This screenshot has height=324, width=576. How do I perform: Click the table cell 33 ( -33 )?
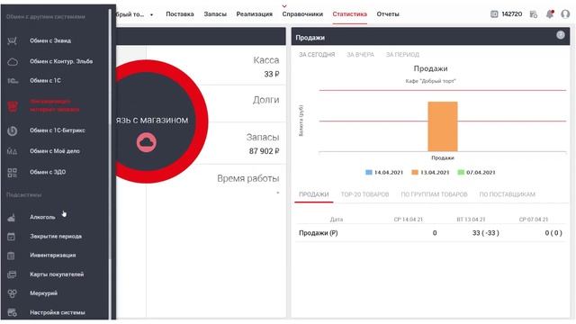[486, 233]
